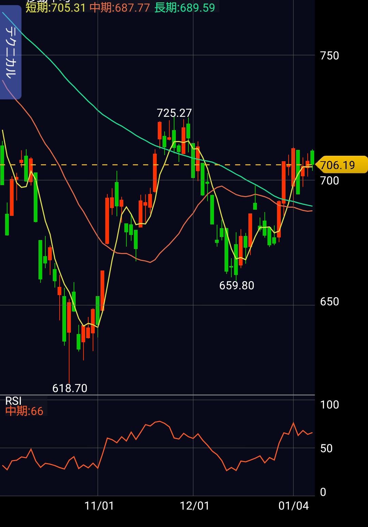Tap the 長期:689.59 moving average label

185,8
